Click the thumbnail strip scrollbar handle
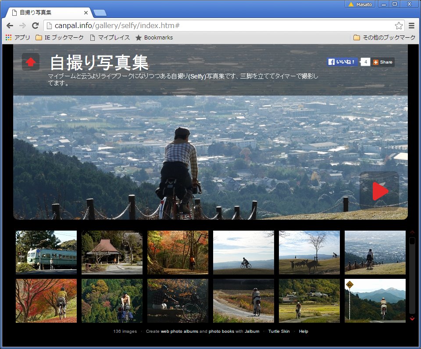The image size is (421, 349). [412, 241]
